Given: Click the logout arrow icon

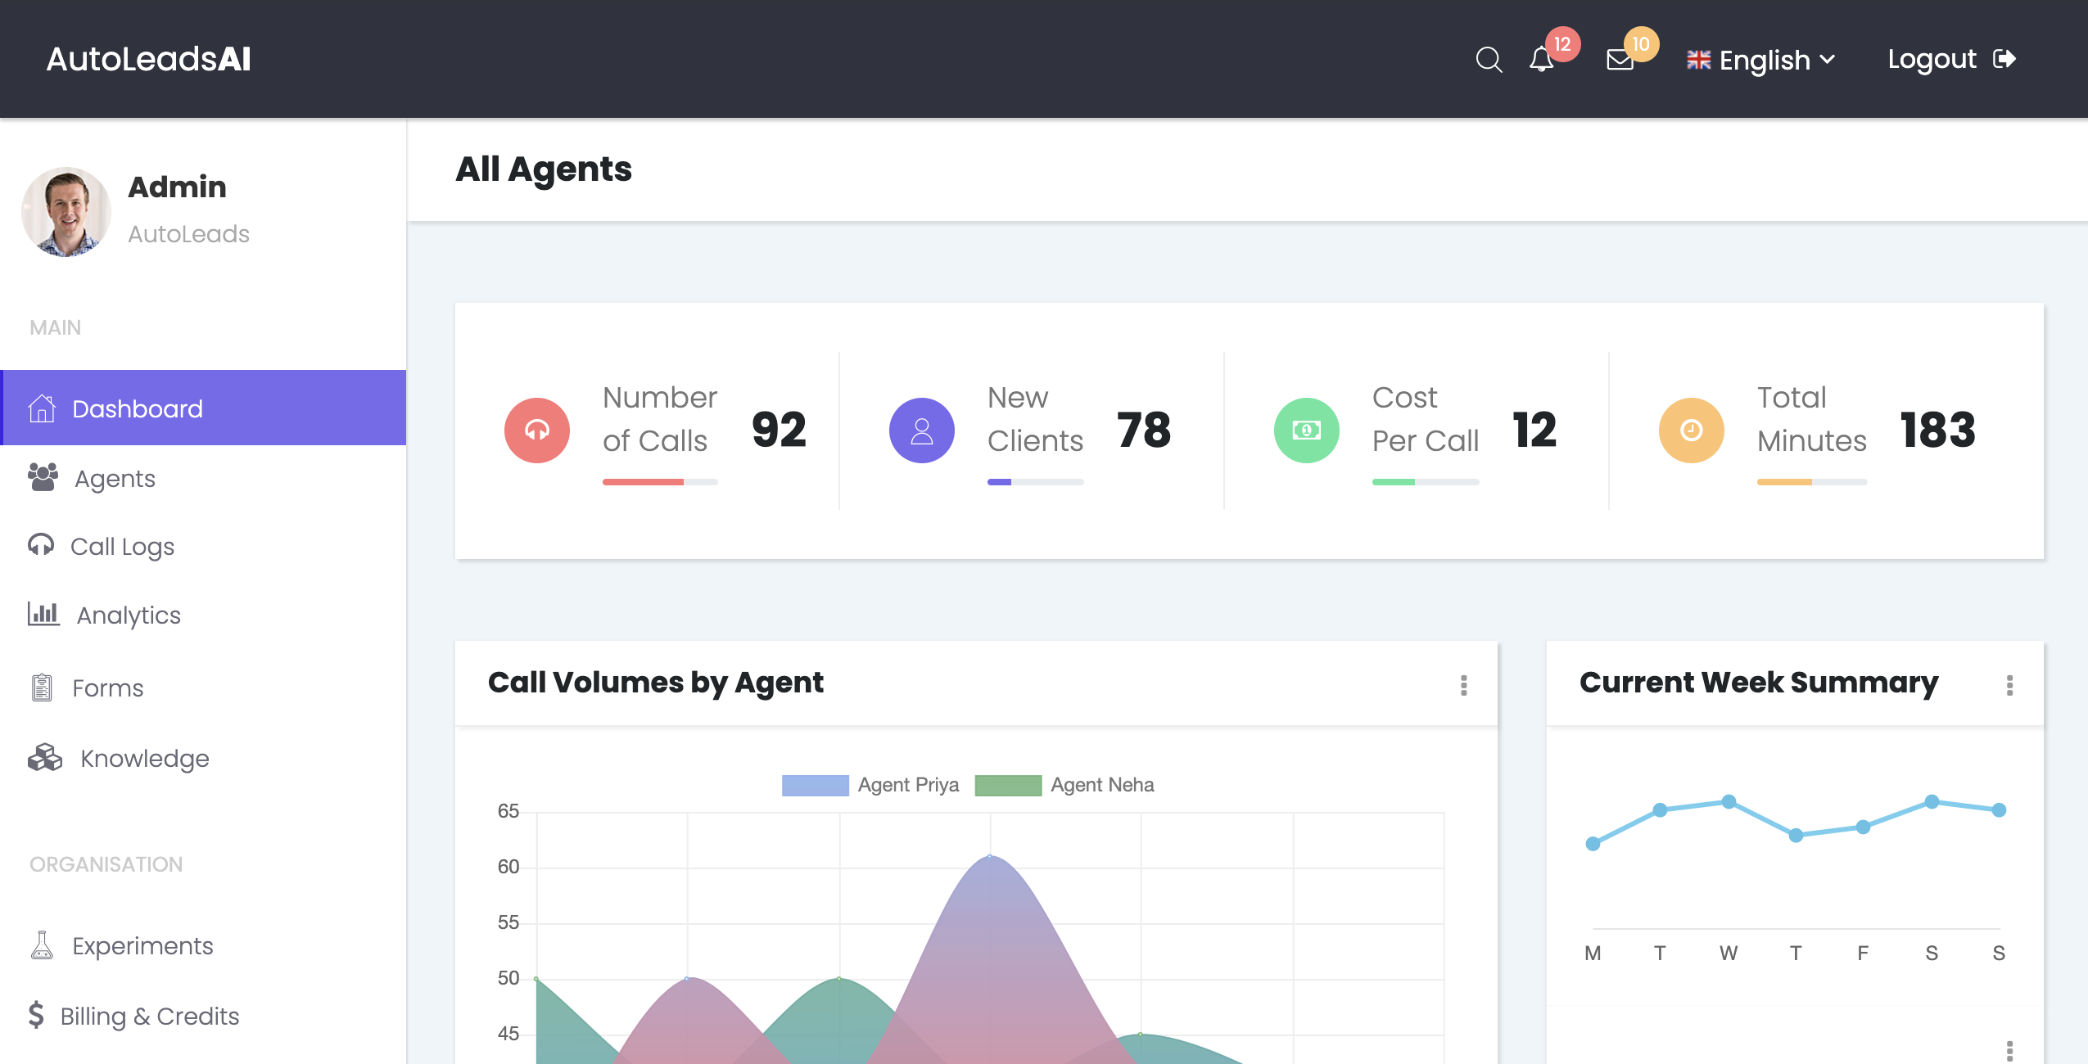Looking at the screenshot, I should click(x=2004, y=59).
